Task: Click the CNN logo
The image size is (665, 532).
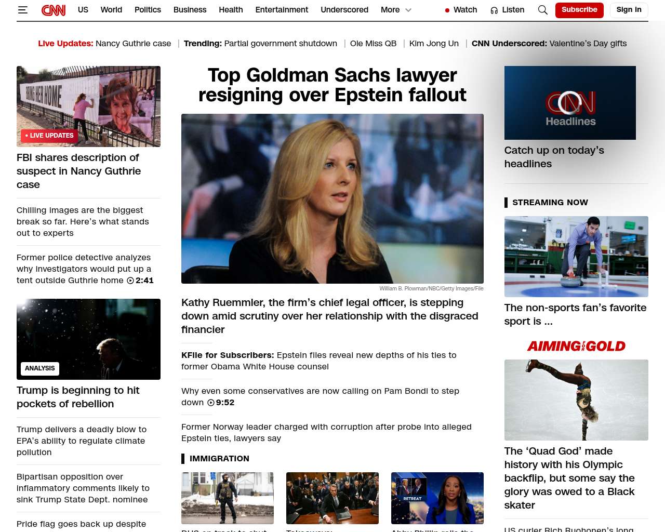Action: pos(54,10)
